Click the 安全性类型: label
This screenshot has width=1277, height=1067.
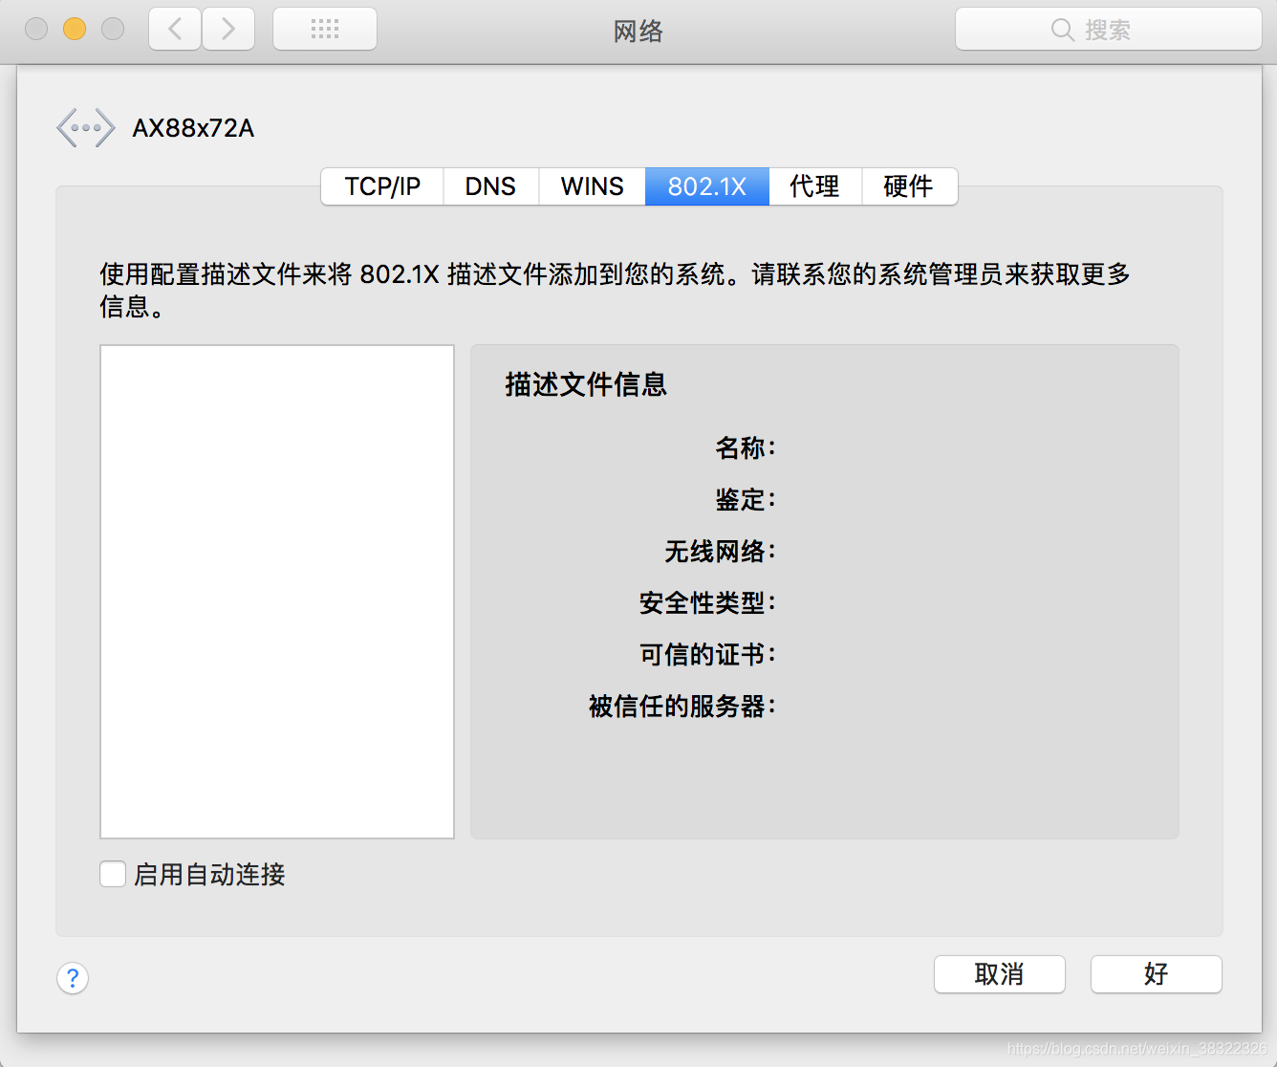(x=708, y=602)
